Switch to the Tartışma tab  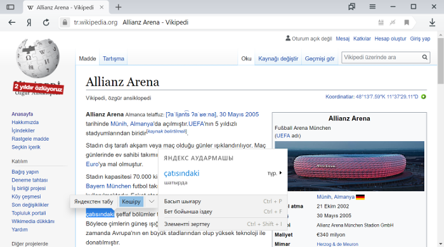click(x=114, y=58)
